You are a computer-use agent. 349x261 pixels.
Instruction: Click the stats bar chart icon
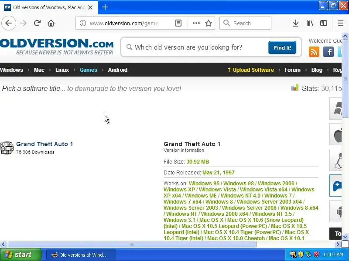295,87
